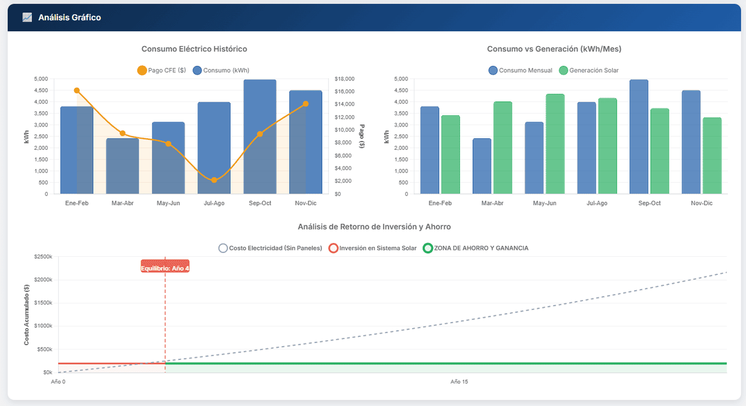Click green Generación Solar bar for Mar-Abr
Screen dimensions: 746x406
[x=502, y=148]
